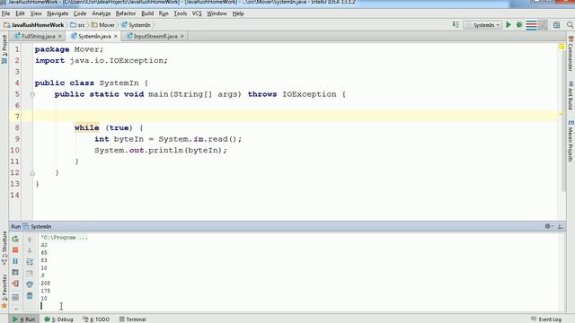Click the Up the Stack Trace arrow

[30, 240]
